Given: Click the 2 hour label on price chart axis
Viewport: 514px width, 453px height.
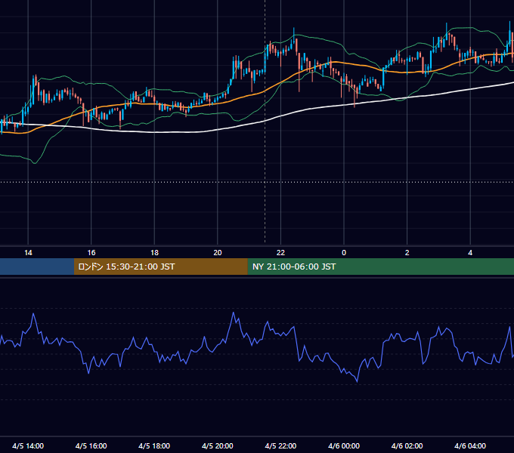Looking at the screenshot, I should point(407,253).
